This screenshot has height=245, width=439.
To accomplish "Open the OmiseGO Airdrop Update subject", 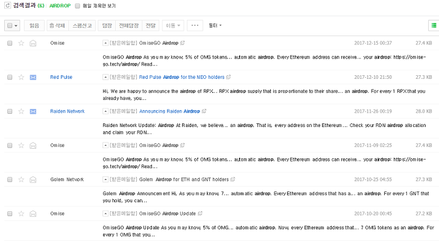I will (168, 214).
